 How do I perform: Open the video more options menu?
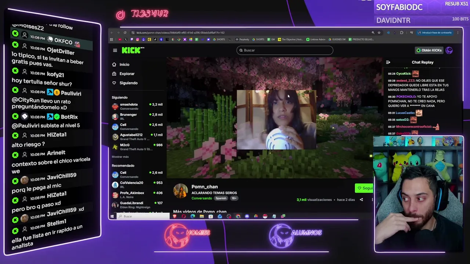pyautogui.click(x=372, y=200)
